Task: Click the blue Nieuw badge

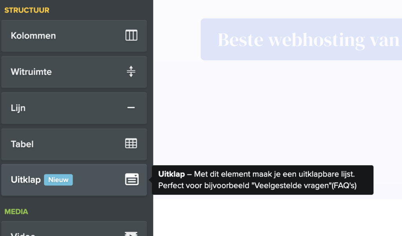Action: tap(58, 180)
